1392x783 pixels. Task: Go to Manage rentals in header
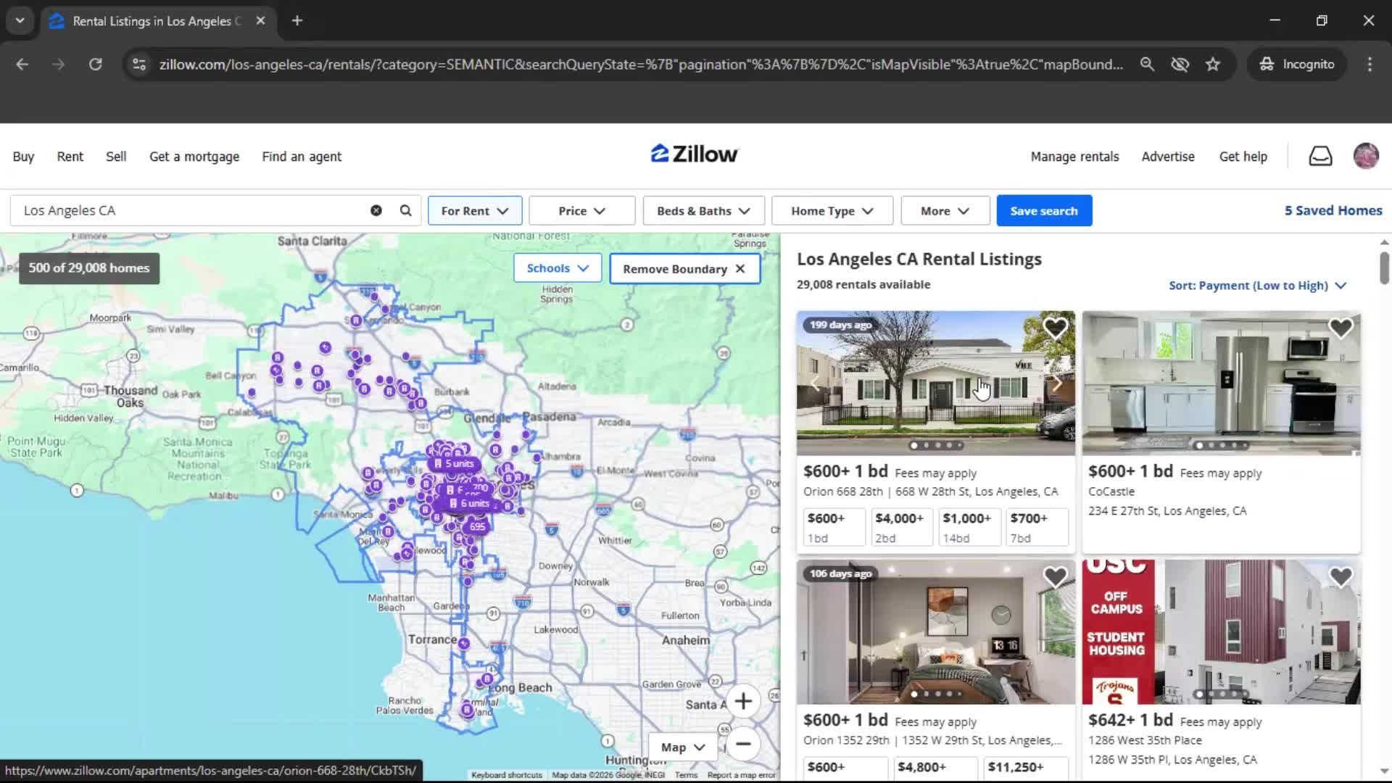1074,157
